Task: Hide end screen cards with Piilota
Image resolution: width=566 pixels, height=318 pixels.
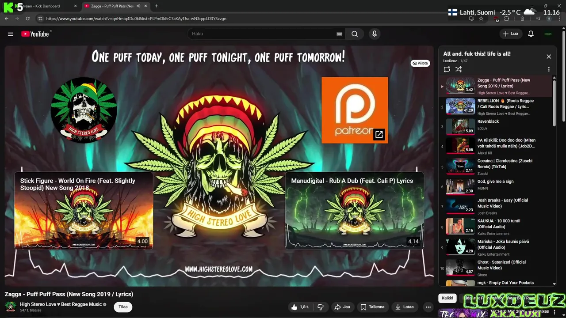Action: click(420, 63)
